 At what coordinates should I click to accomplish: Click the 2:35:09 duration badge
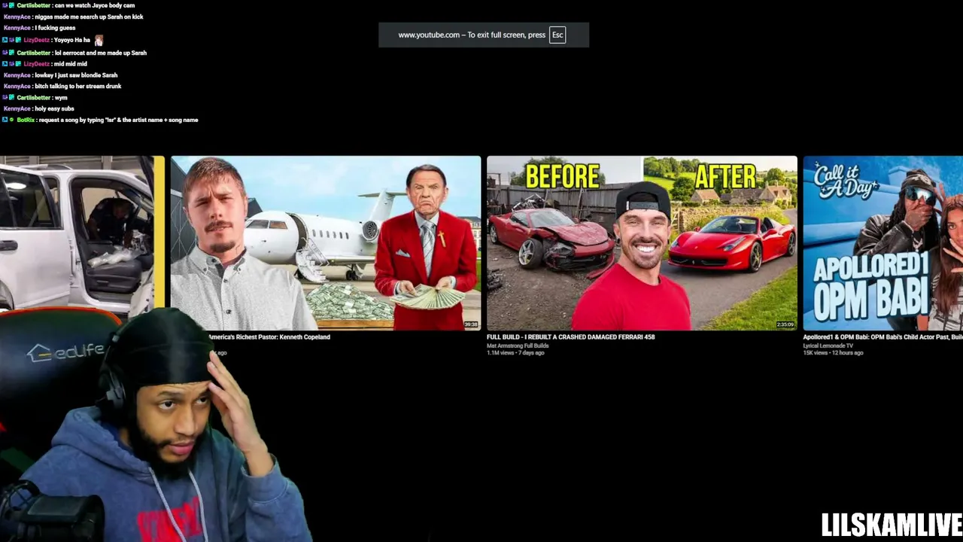785,324
